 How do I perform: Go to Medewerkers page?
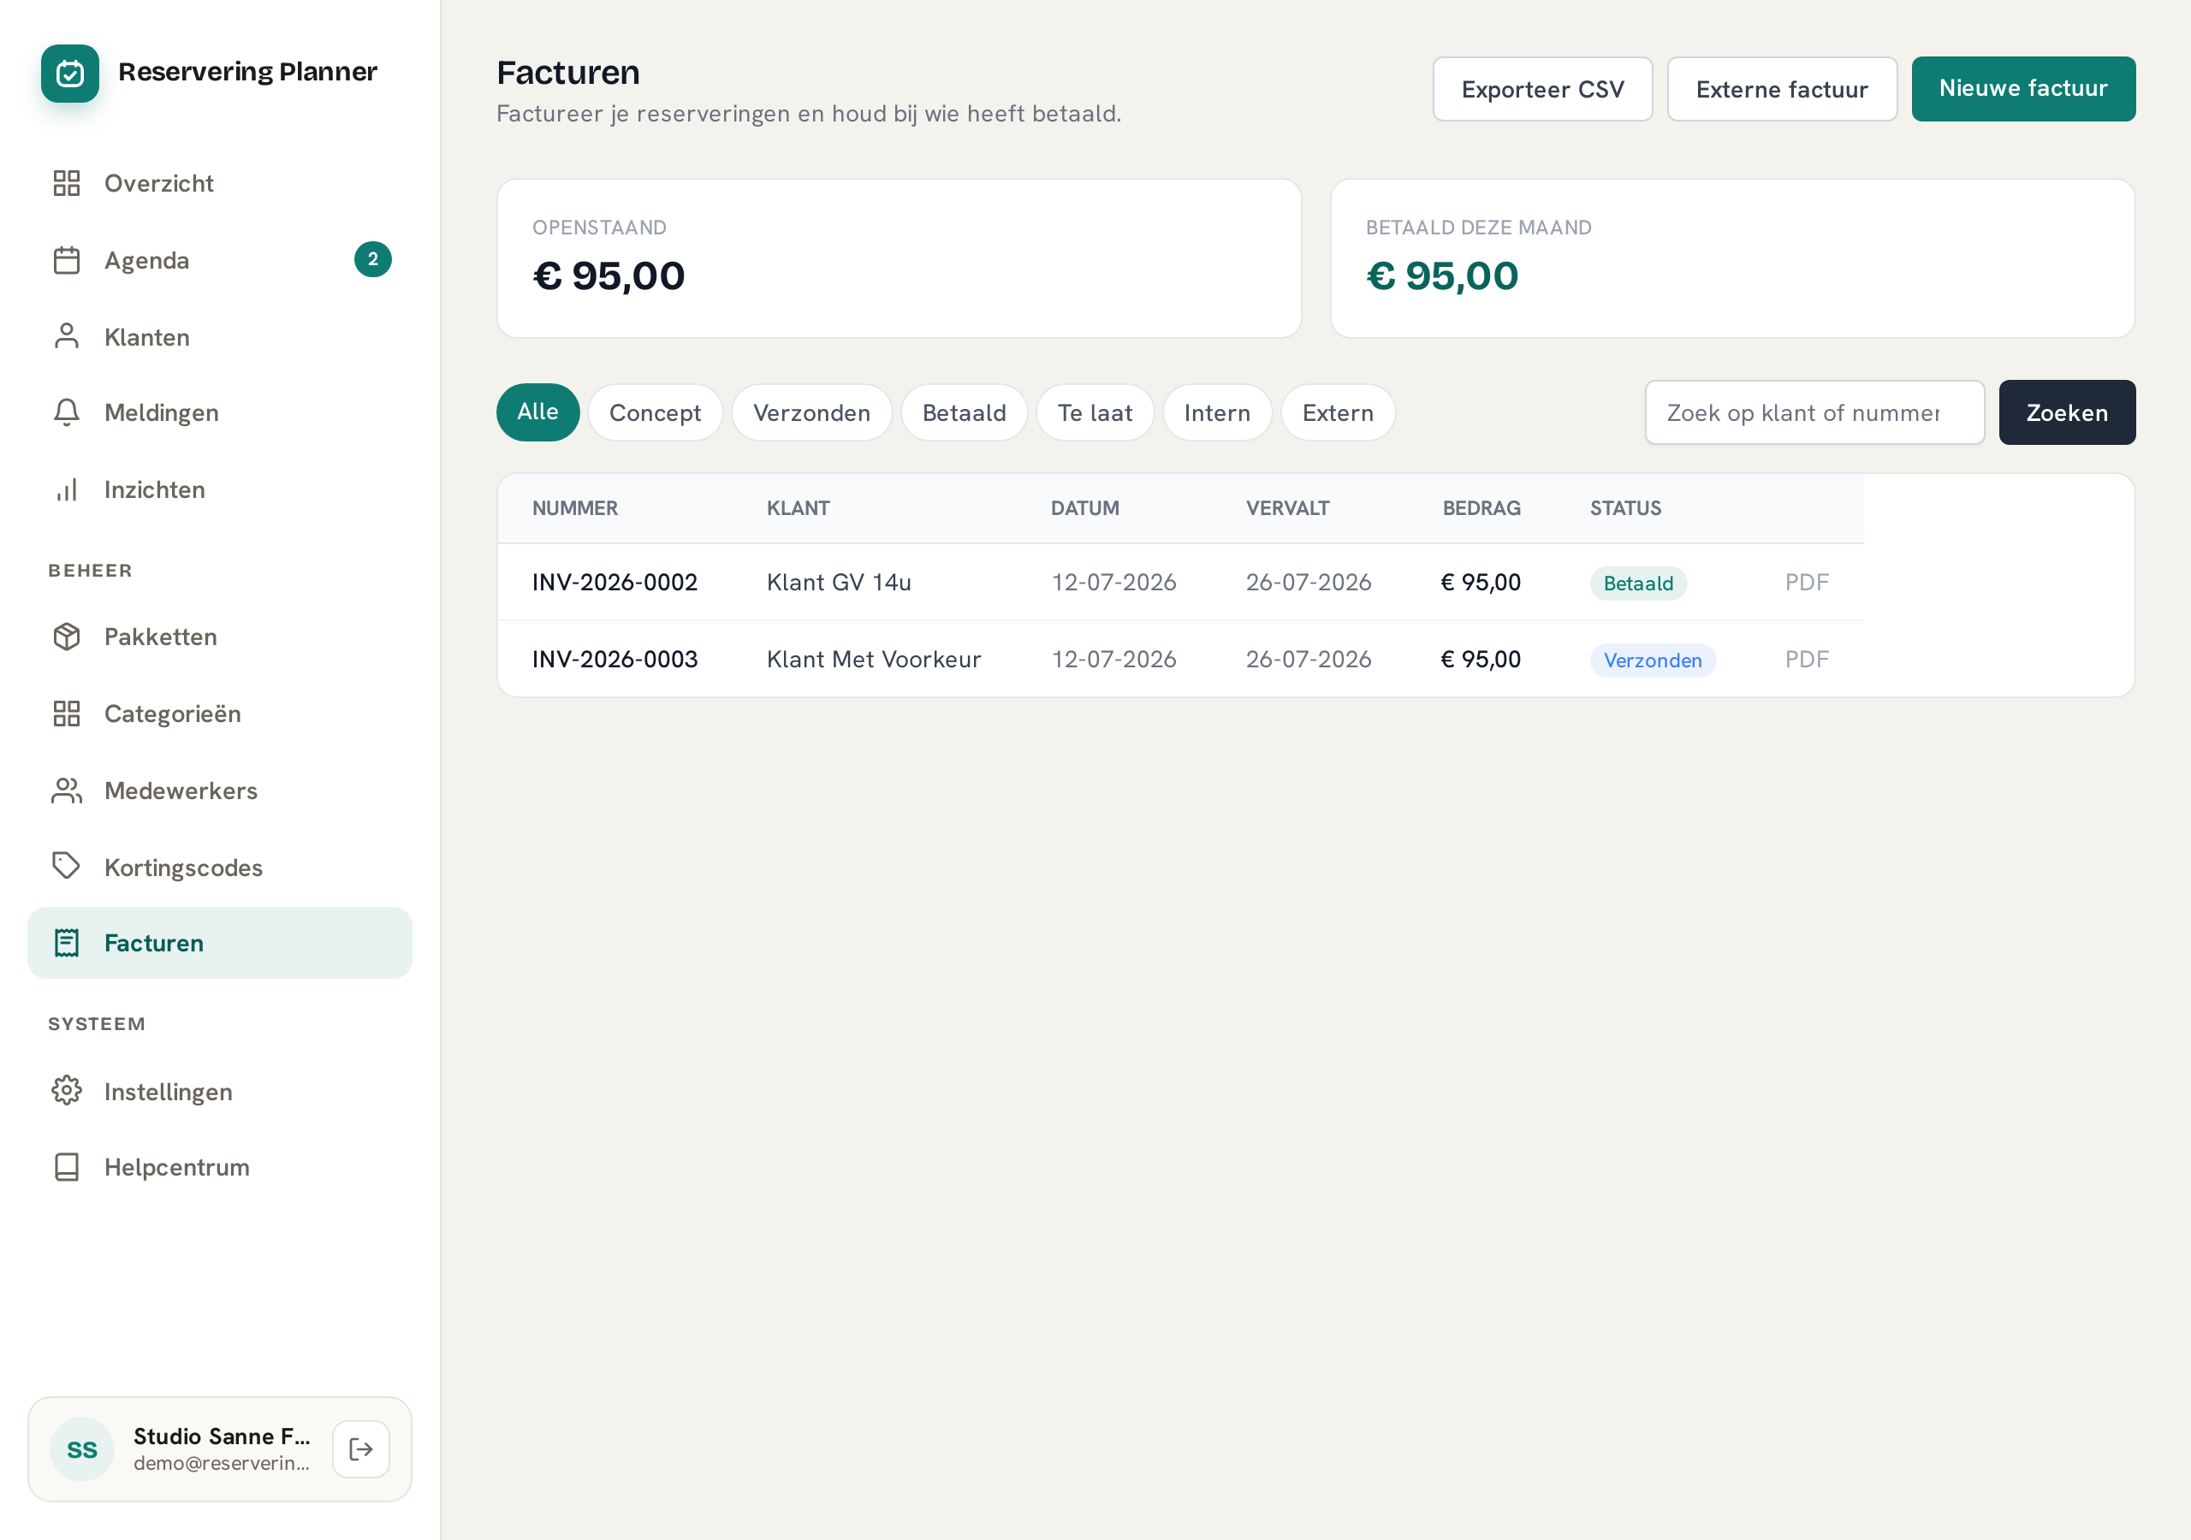219,790
